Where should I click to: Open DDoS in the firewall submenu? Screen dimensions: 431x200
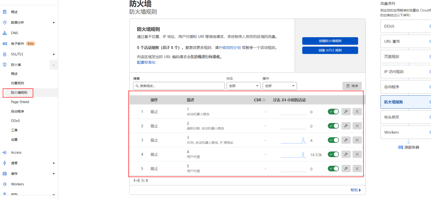(x=15, y=121)
